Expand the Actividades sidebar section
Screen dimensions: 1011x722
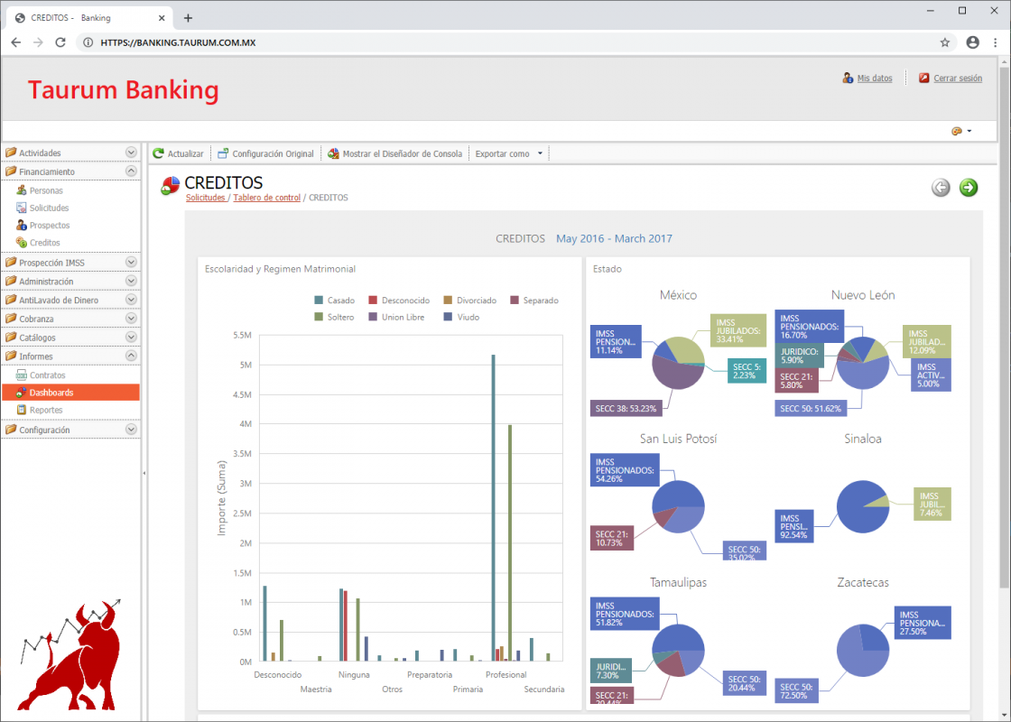[131, 153]
